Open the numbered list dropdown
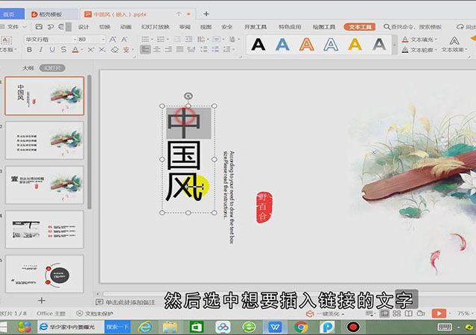The height and width of the screenshot is (335, 476). 168,39
